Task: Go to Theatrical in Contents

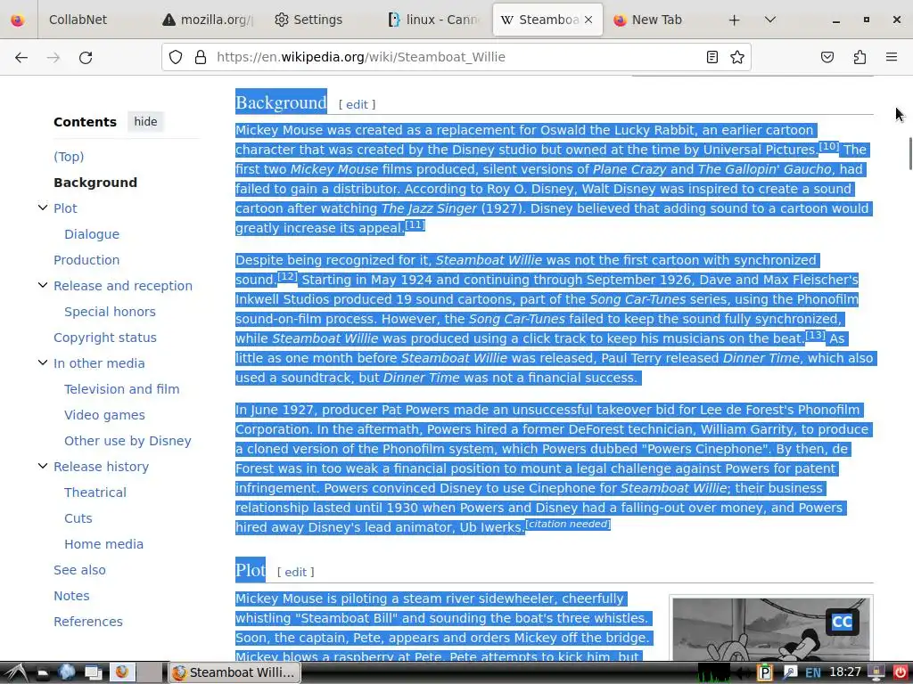Action: tap(95, 493)
